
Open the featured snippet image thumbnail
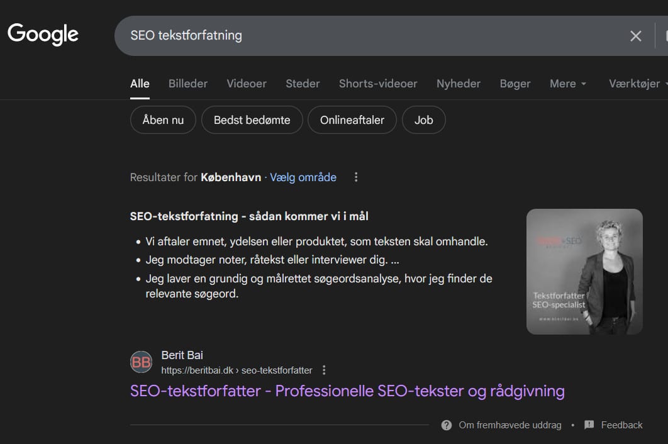(584, 272)
